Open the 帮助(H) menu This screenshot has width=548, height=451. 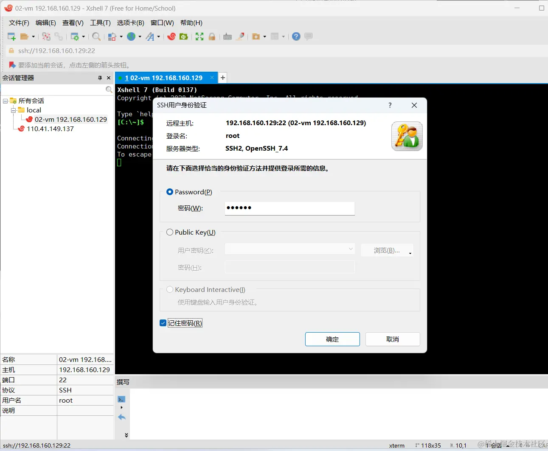[x=191, y=23]
